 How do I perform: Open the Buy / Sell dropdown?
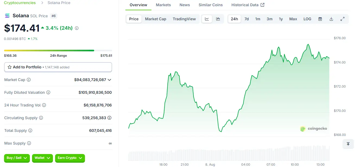coord(17,158)
